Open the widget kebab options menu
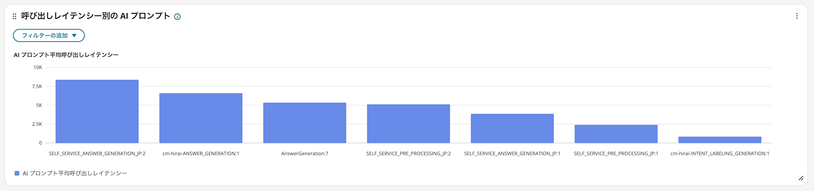 click(796, 16)
